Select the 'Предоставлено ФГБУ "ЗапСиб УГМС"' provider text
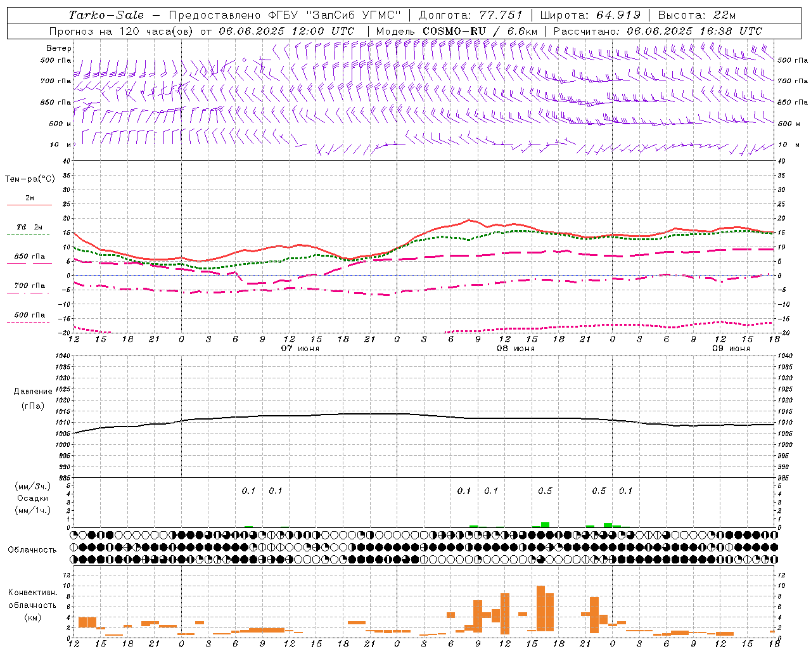 (284, 15)
